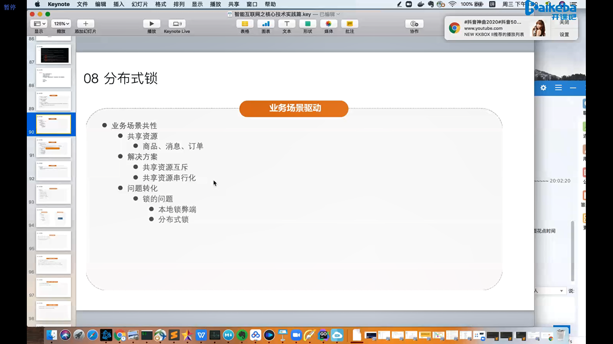Viewport: 613px width, 344px height.
Task: Click 设置 in the Chrome notification
Action: [564, 34]
